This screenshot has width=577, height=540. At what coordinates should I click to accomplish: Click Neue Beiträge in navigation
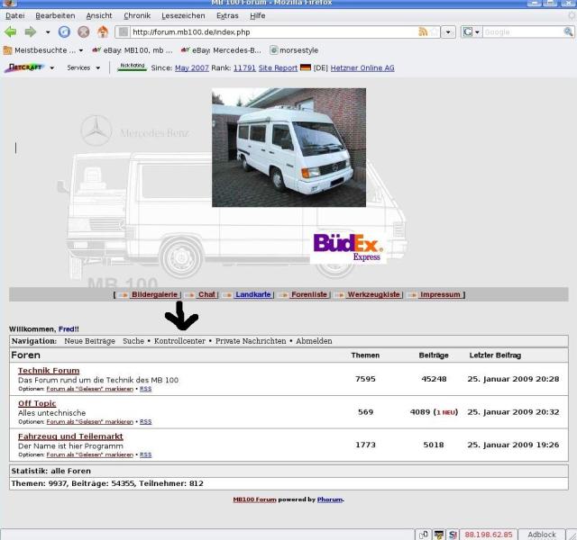click(90, 341)
